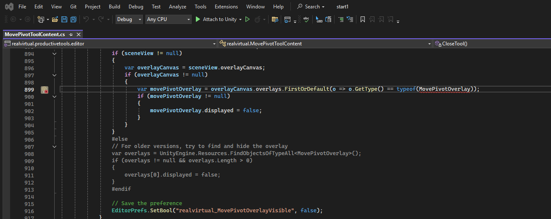
Task: Click the pointer with box toolbar icon
Action: [x=319, y=19]
